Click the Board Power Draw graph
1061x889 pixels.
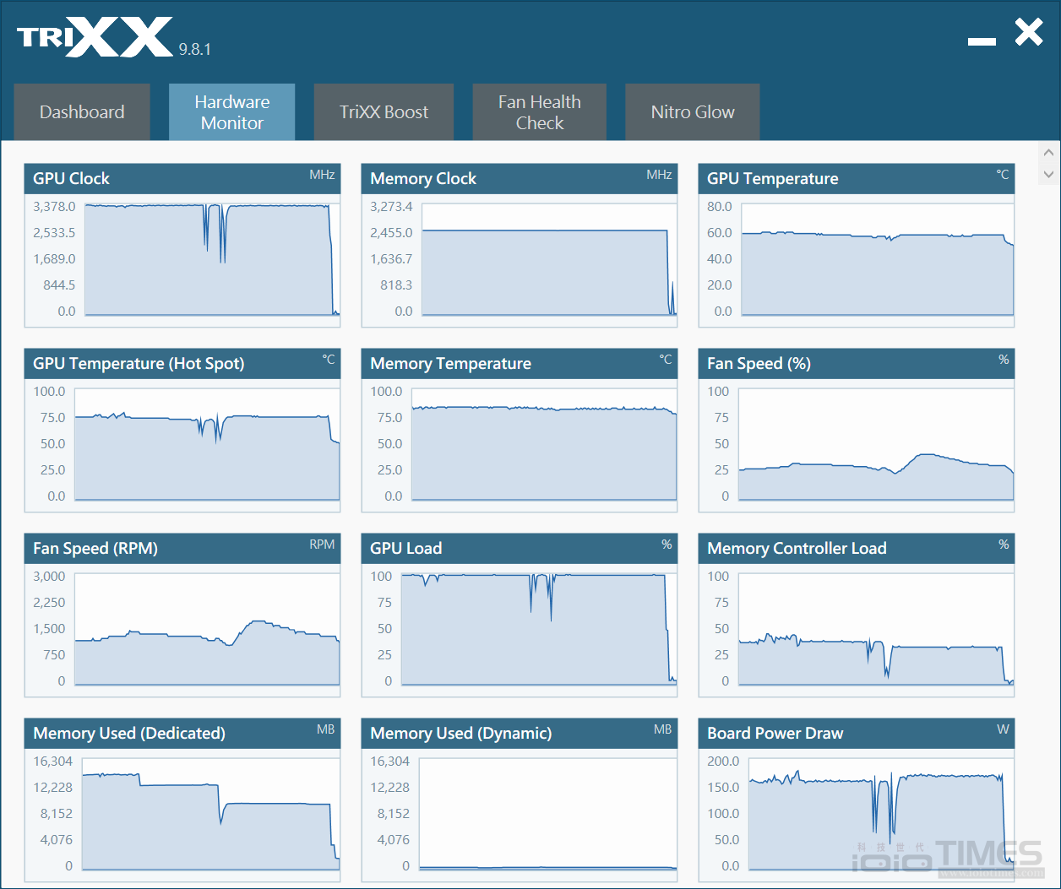coord(881,813)
